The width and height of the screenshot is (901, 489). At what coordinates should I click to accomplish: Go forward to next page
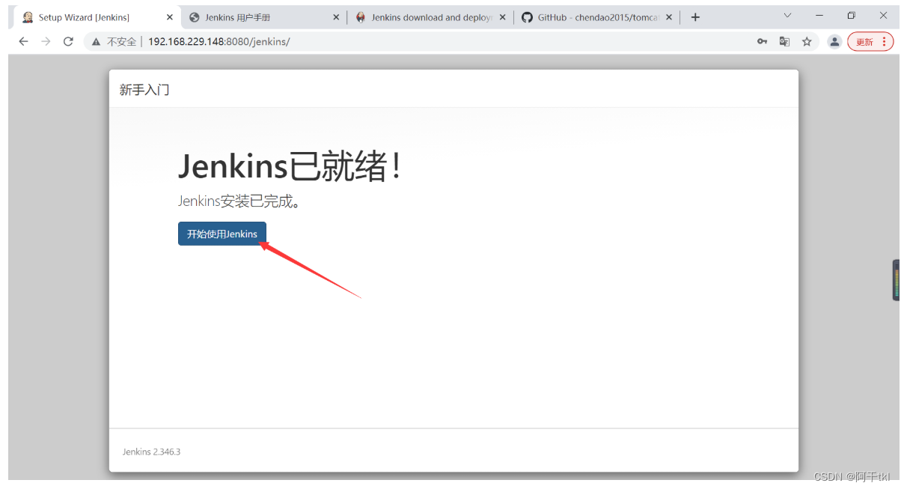click(x=46, y=41)
